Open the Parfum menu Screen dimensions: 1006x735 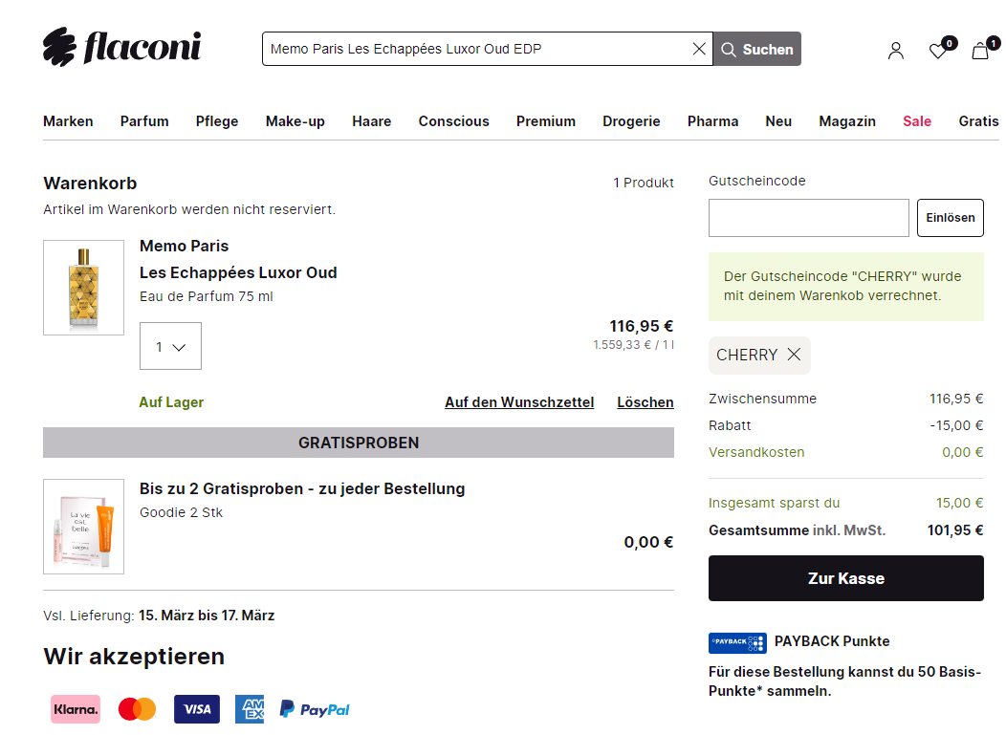click(x=144, y=121)
